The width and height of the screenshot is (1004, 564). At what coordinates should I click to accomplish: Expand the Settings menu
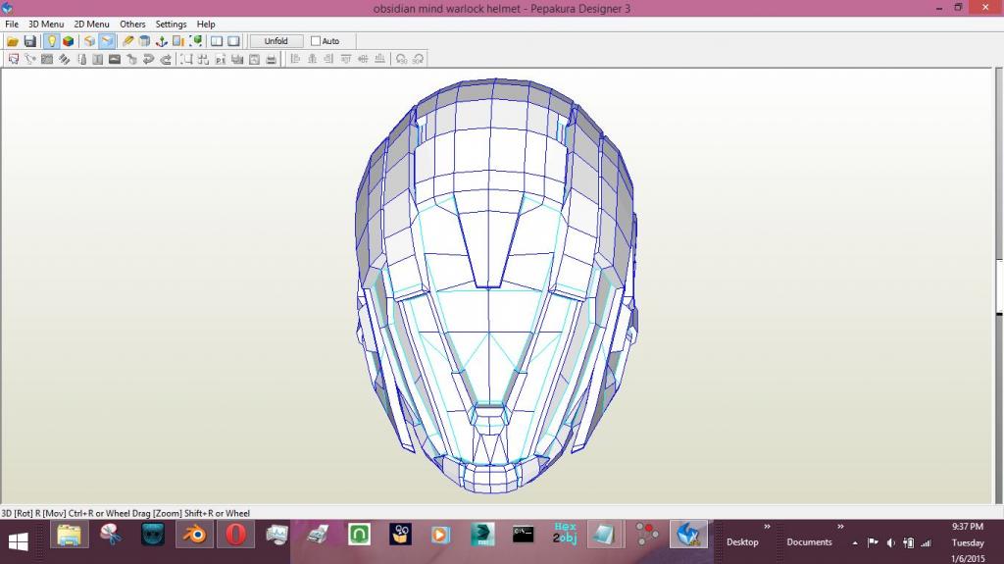171,25
